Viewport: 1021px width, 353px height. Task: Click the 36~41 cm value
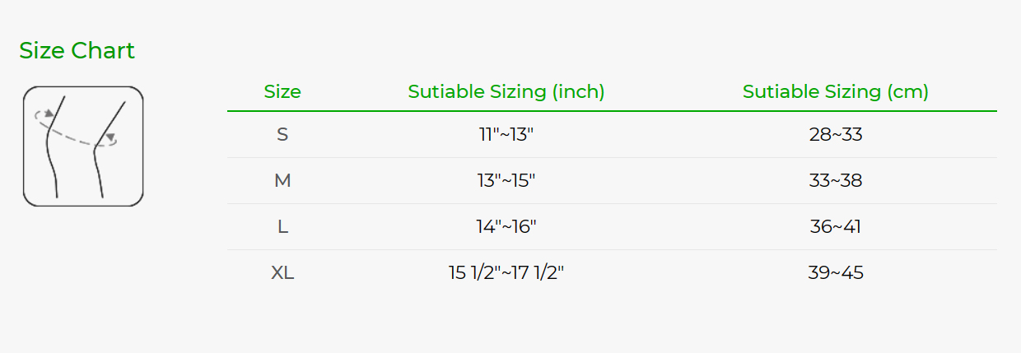click(836, 226)
